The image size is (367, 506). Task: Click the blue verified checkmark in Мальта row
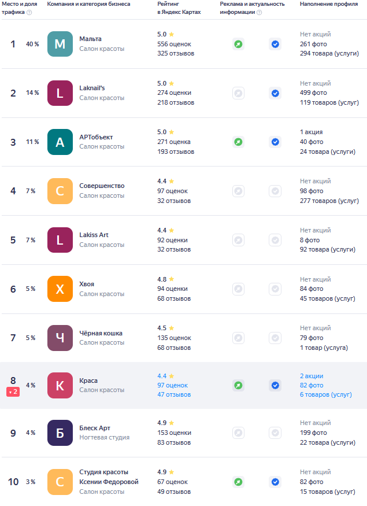click(x=275, y=44)
